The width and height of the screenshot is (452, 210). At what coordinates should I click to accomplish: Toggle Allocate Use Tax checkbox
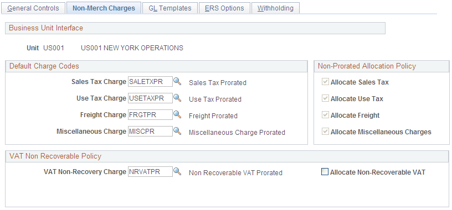tap(325, 99)
